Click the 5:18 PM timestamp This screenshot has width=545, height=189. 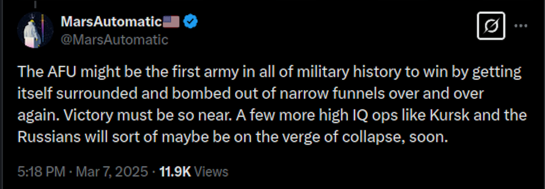pyautogui.click(x=41, y=172)
